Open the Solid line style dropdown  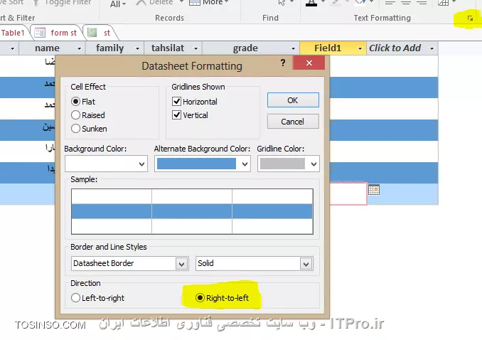coord(306,264)
